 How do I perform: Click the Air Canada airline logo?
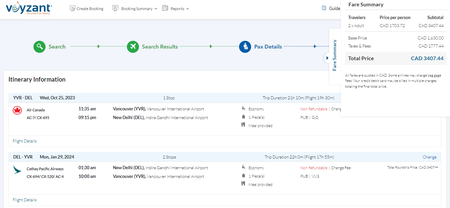17,110
